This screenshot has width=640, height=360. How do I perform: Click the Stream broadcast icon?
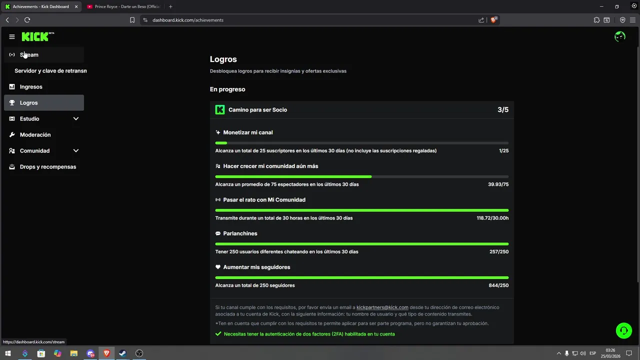[x=12, y=54]
